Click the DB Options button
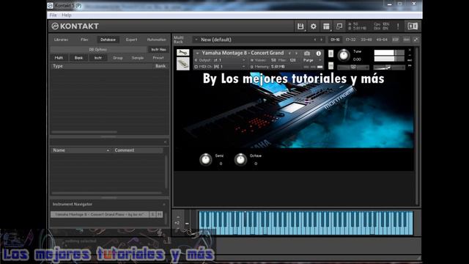This screenshot has width=469, height=264. point(98,49)
